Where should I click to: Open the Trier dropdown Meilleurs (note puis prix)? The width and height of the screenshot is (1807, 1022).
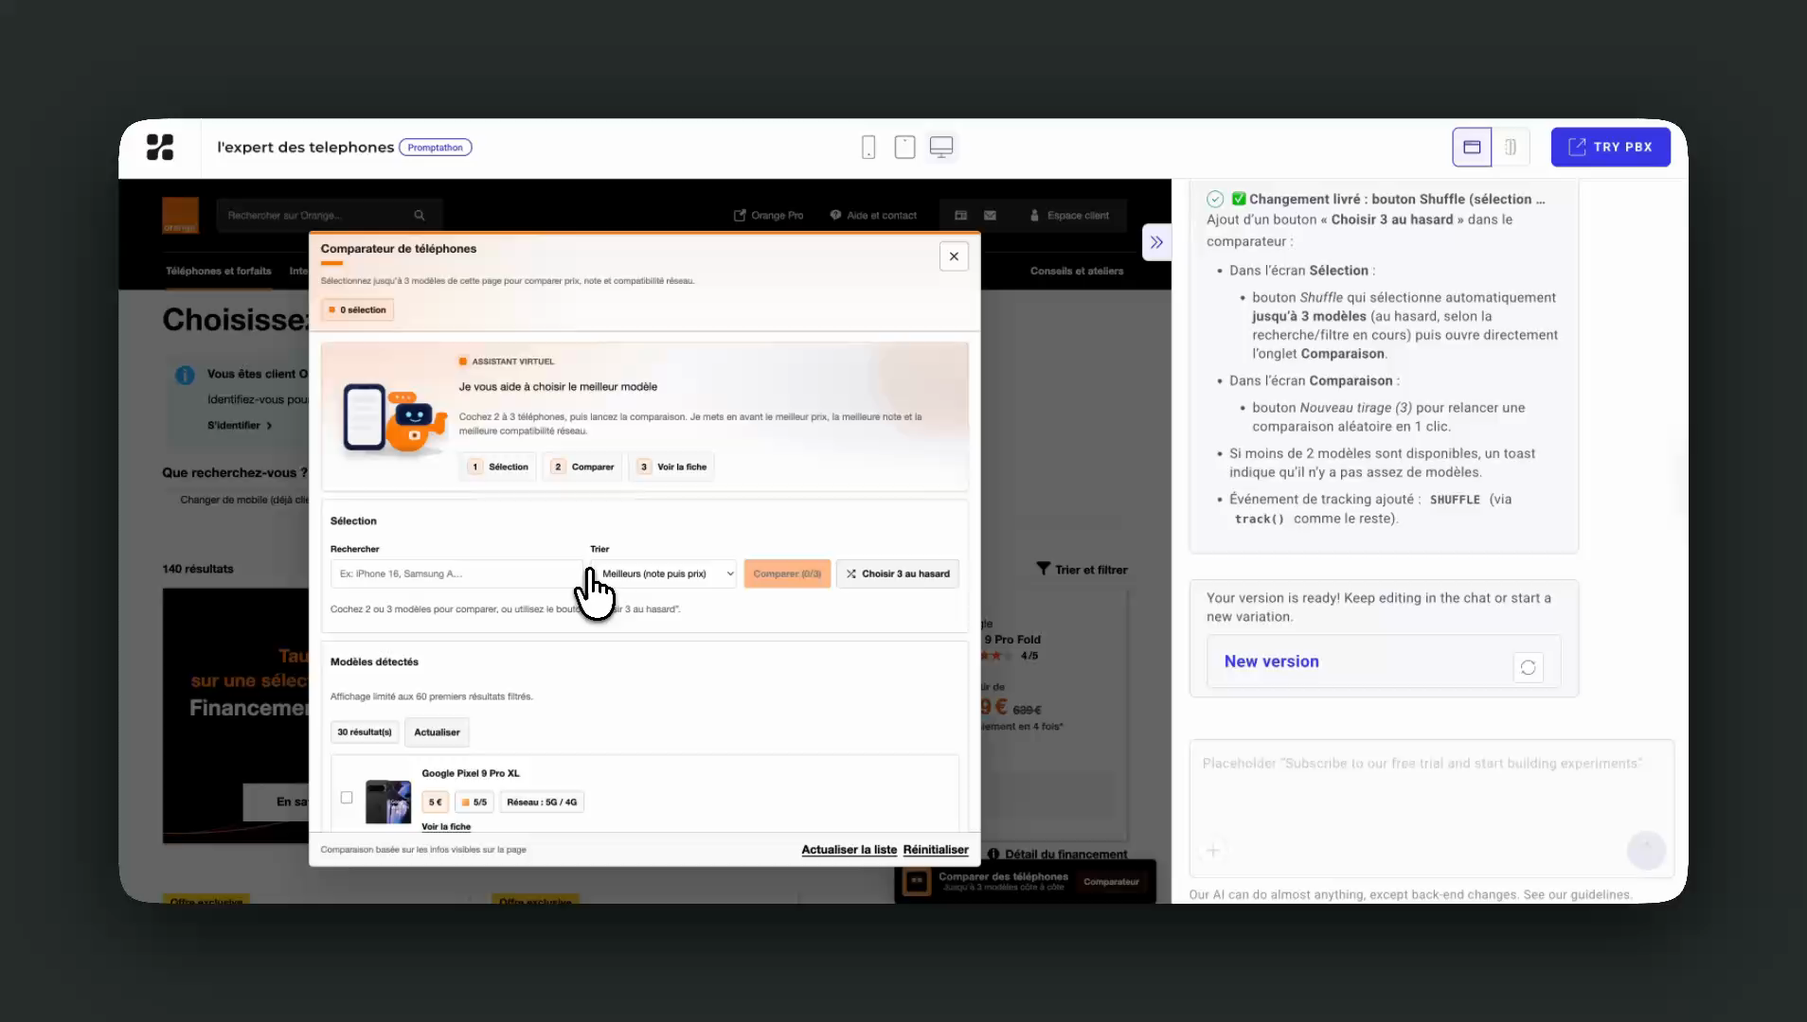click(663, 573)
